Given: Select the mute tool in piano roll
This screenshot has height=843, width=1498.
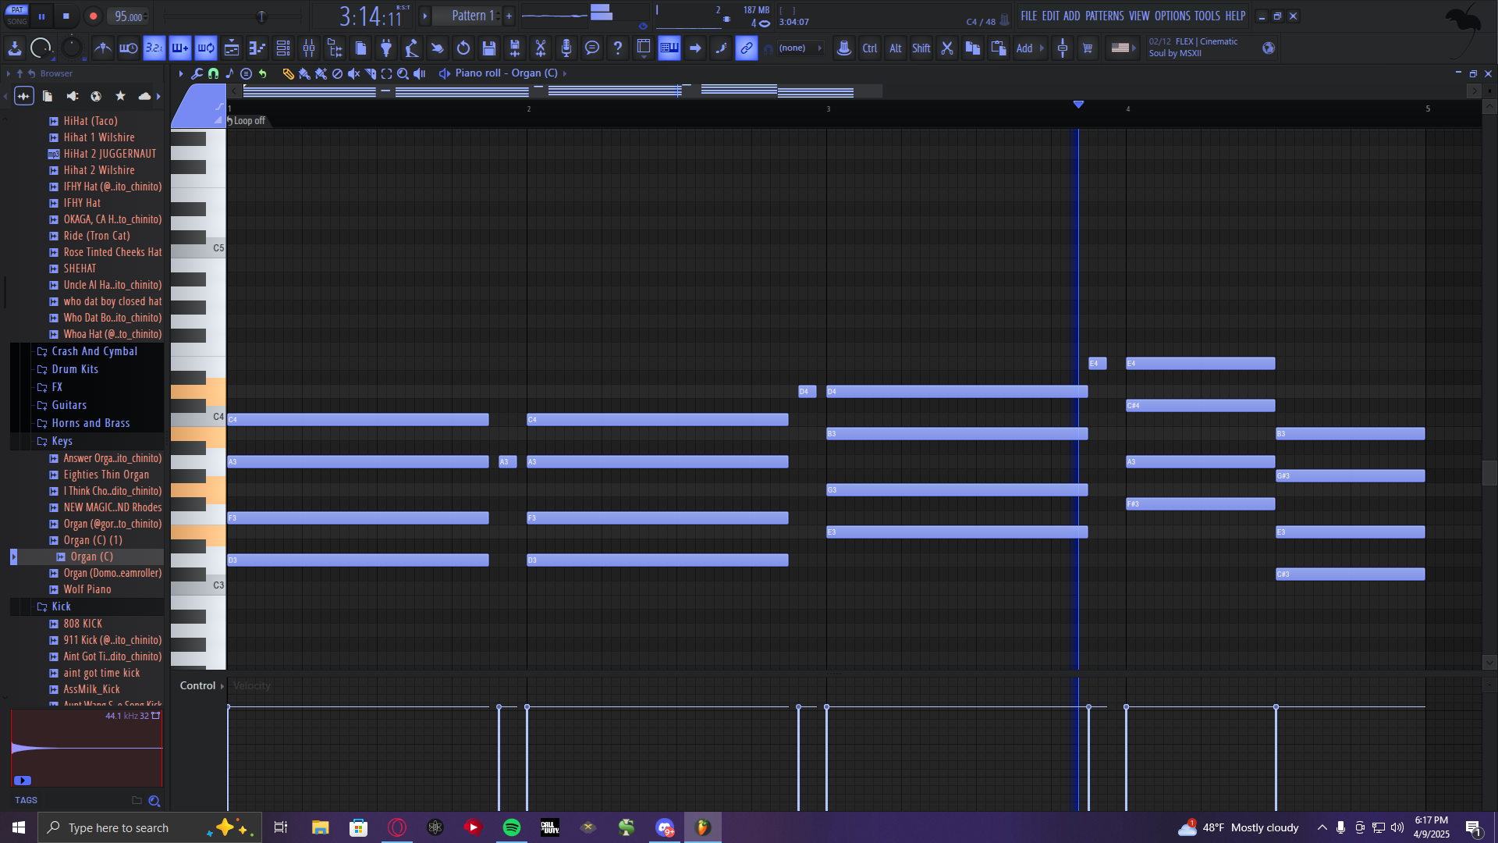Looking at the screenshot, I should click(353, 73).
